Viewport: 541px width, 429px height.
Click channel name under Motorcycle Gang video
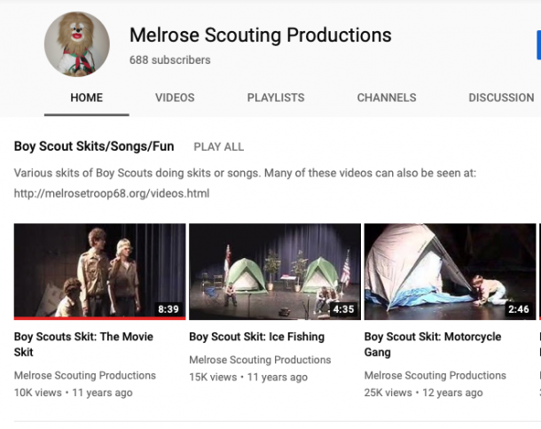click(435, 375)
